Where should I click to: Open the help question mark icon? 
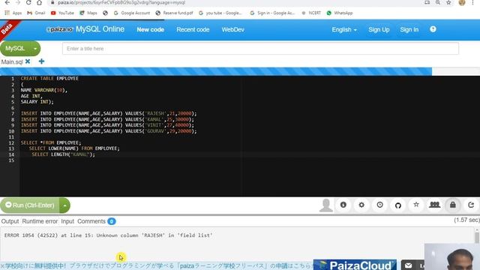tap(433, 29)
